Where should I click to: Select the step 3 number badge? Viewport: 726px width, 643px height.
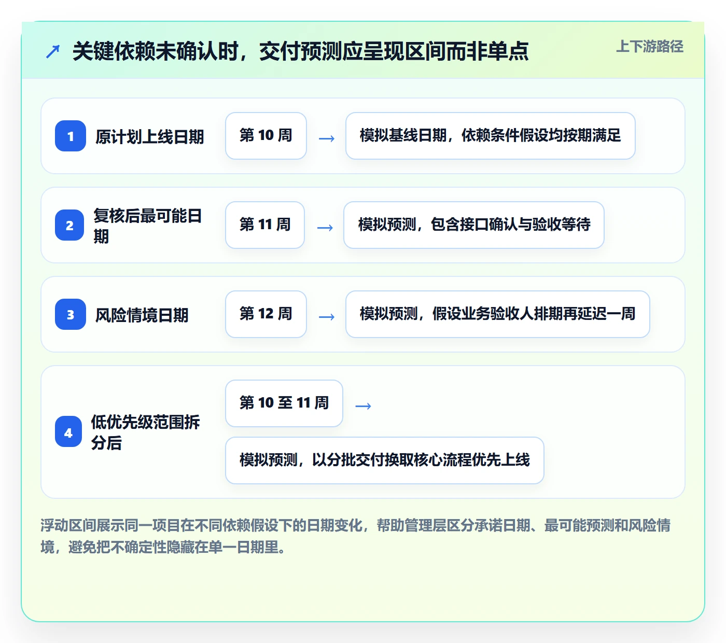pos(71,314)
